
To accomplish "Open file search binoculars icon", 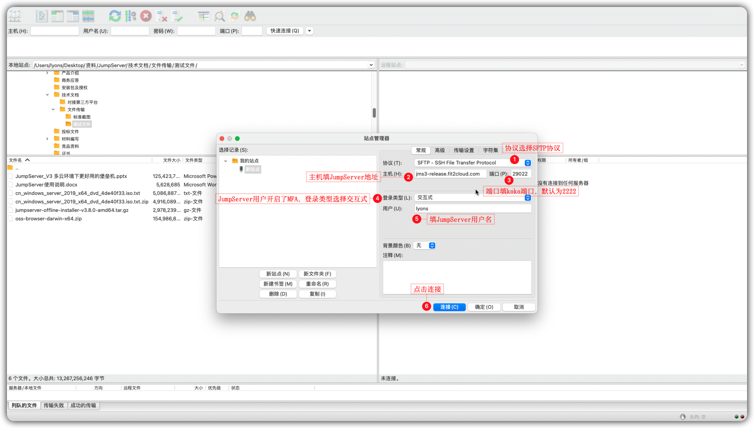I will [x=250, y=16].
